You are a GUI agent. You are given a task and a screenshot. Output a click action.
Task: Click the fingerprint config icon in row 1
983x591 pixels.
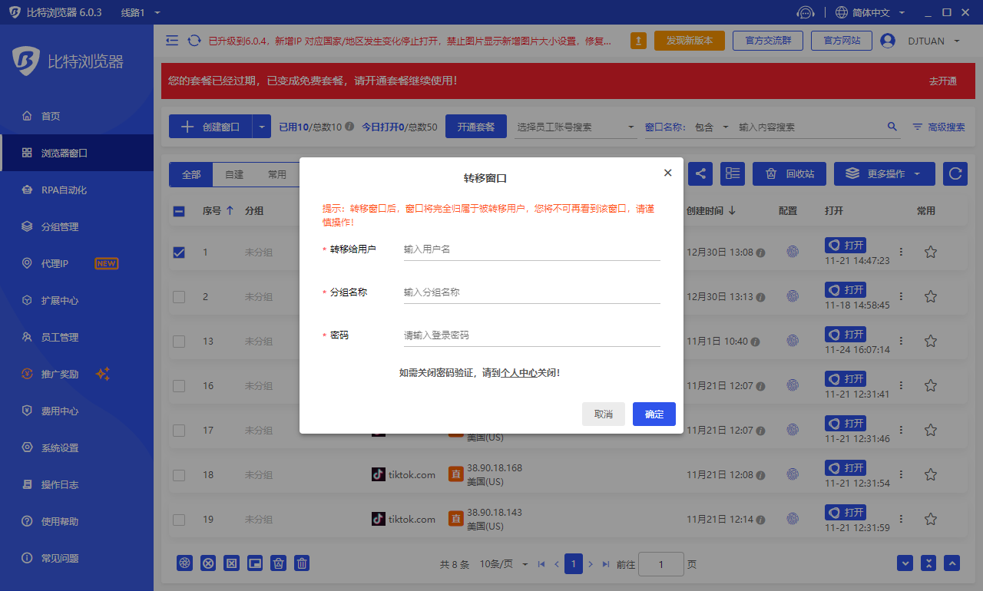tap(793, 252)
